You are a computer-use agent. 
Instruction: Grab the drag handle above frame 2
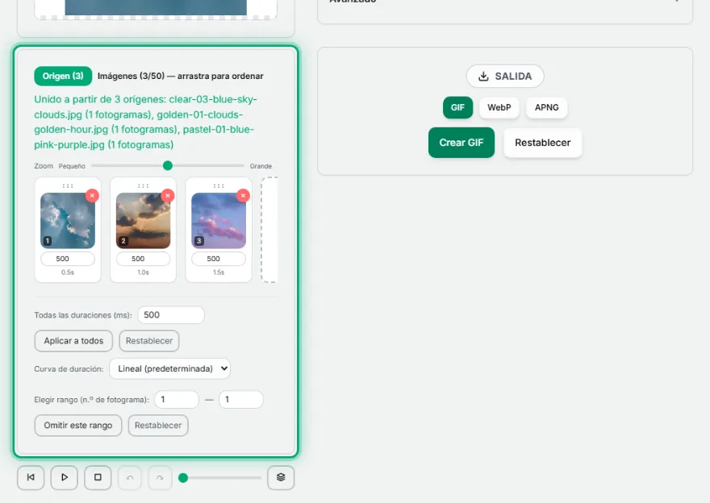[143, 185]
